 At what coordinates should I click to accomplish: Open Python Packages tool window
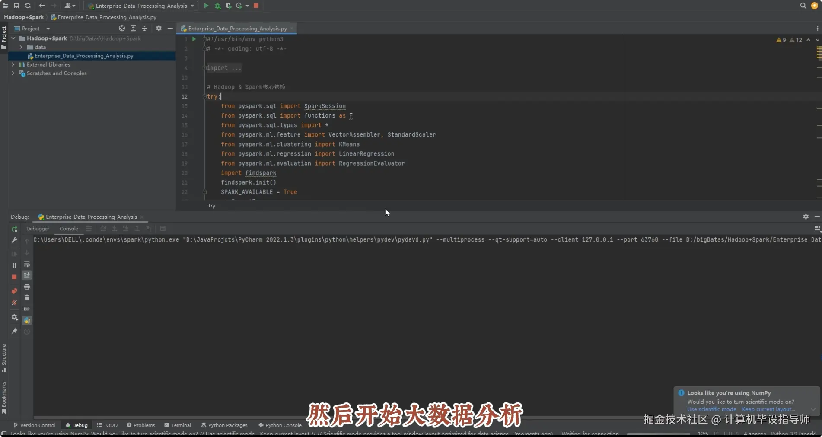[x=224, y=425]
